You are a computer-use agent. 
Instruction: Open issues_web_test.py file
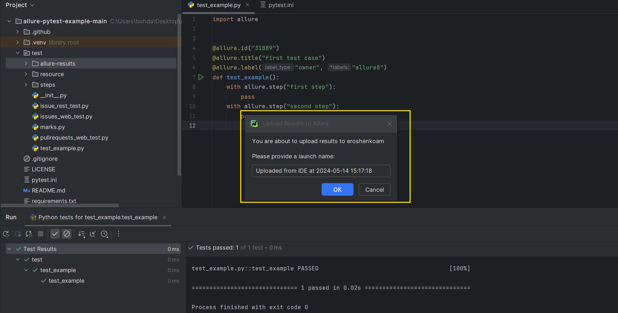62,116
